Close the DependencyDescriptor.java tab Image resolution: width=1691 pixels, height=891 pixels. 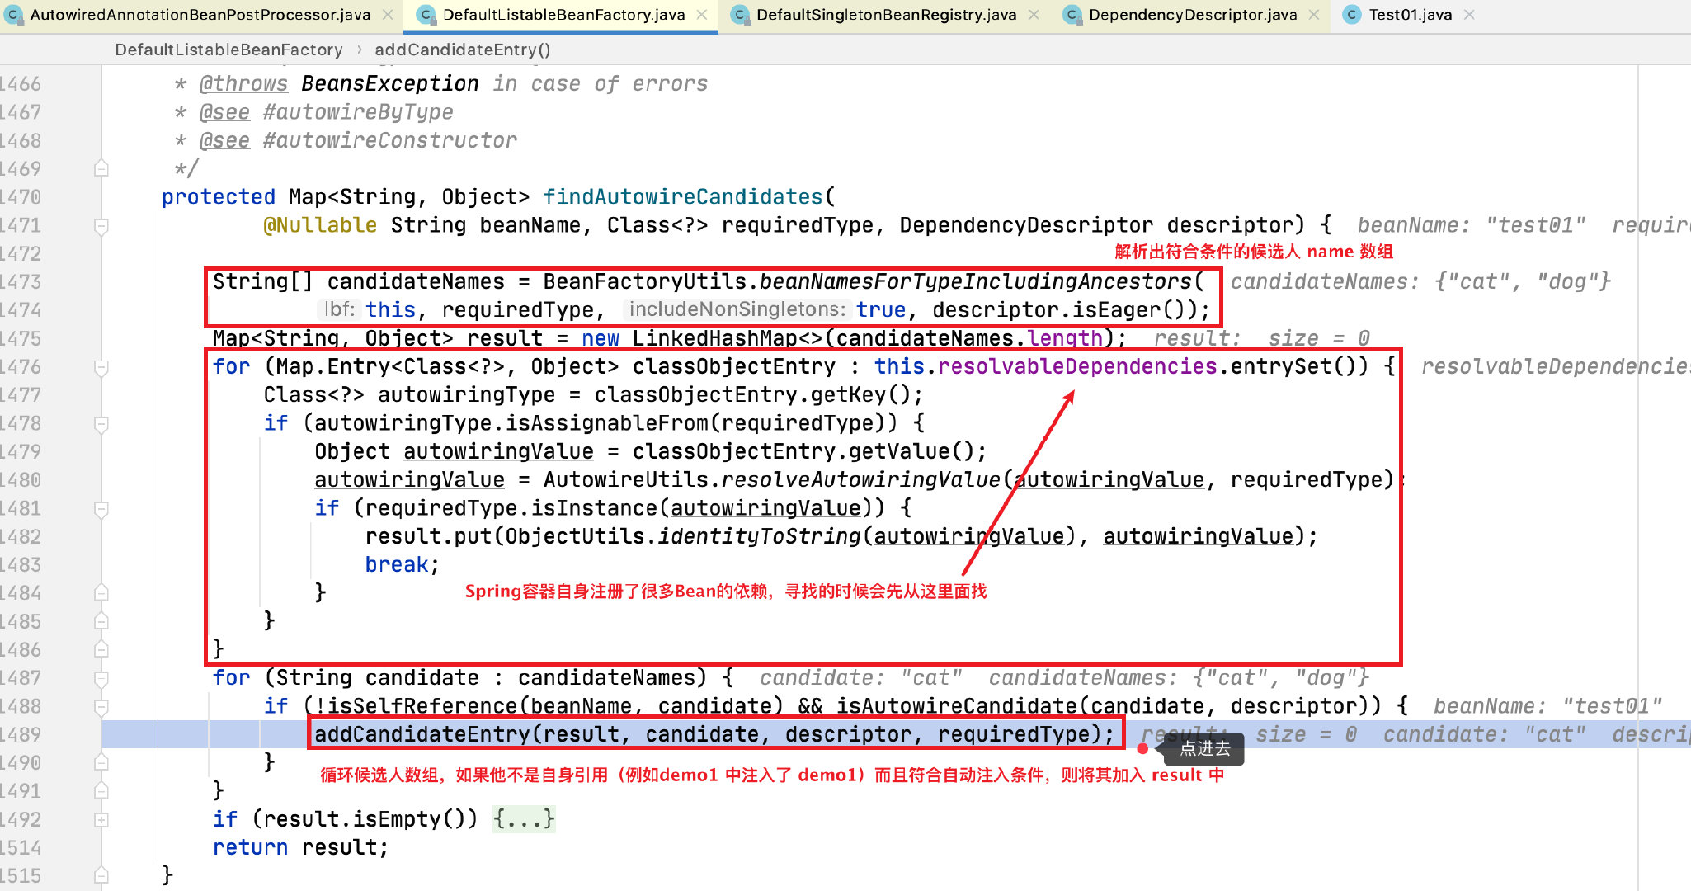(1314, 15)
